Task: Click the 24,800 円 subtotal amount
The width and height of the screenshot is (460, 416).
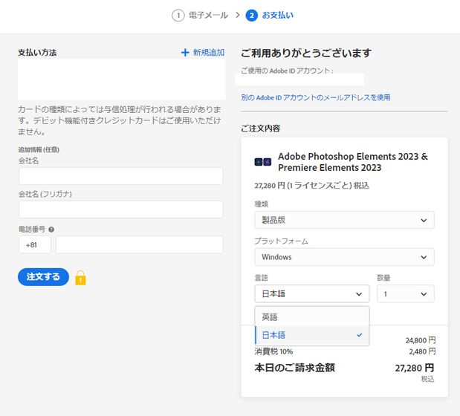Action: [x=421, y=340]
